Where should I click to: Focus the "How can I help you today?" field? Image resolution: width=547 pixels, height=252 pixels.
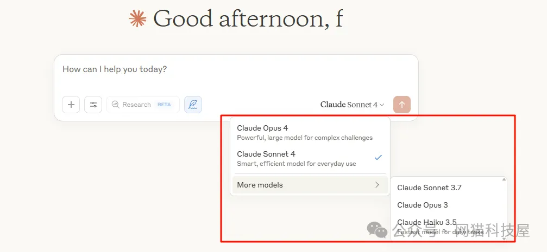[217, 69]
